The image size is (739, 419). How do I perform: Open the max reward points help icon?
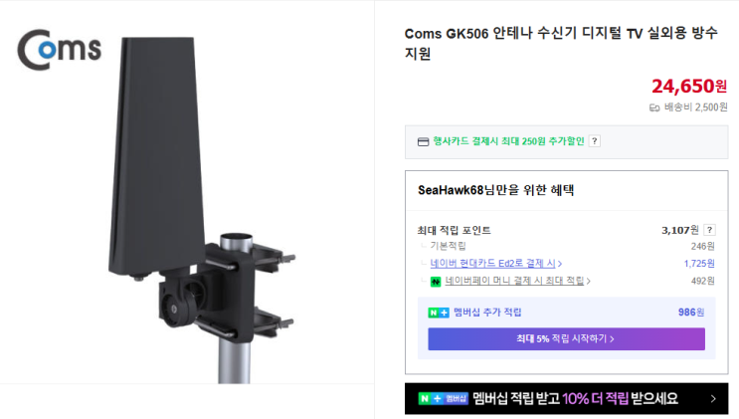(x=710, y=230)
